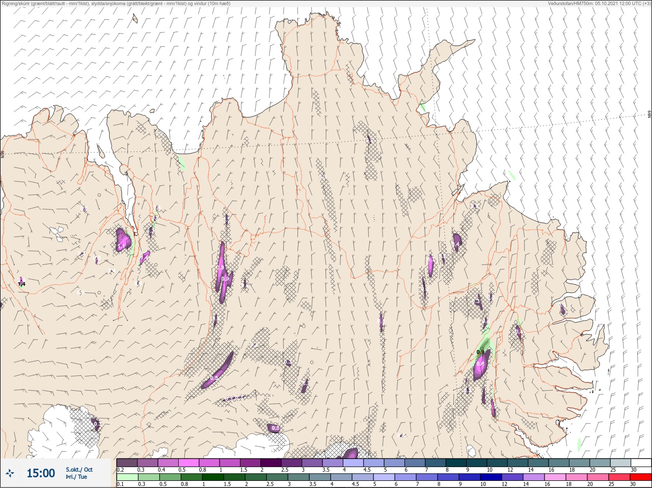Viewport: 652px width, 488px height.
Task: Click the pale periwinkle swatch right of 5, lower legend
Action: pyautogui.click(x=384, y=477)
